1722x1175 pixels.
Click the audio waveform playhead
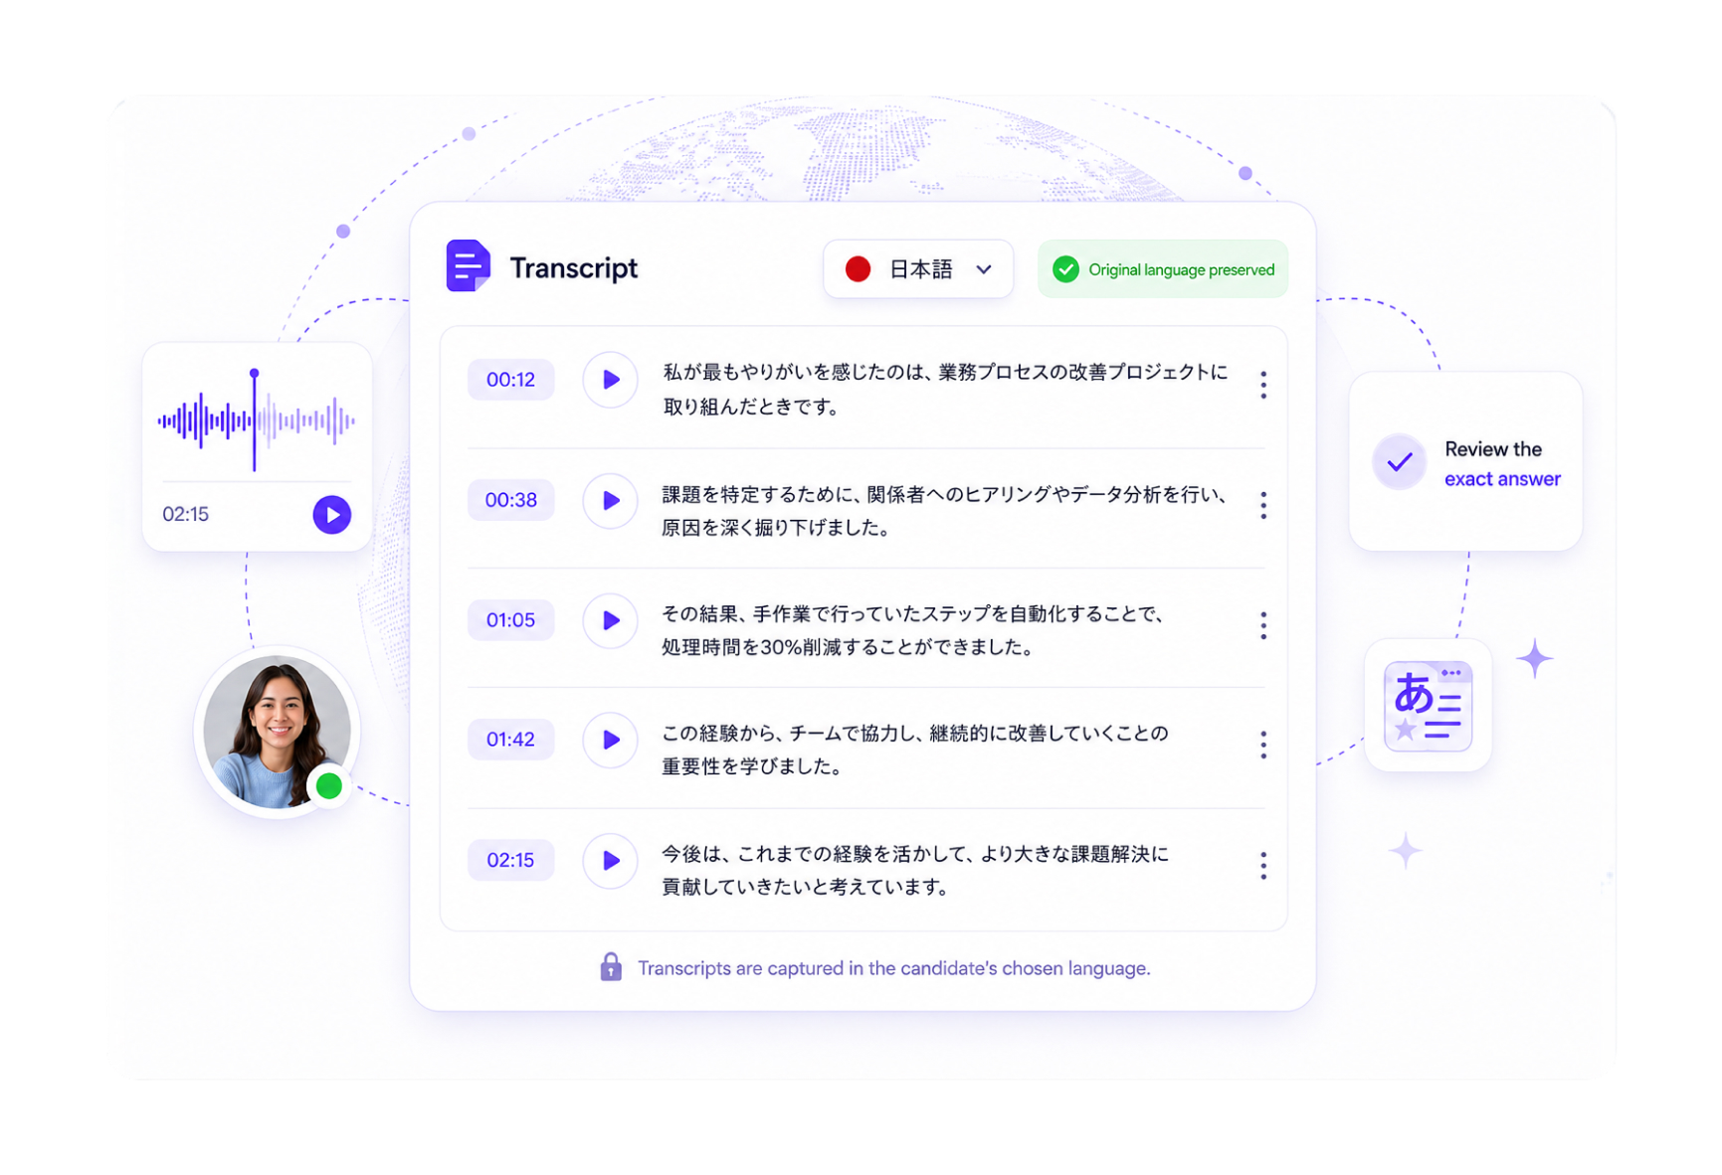point(254,419)
